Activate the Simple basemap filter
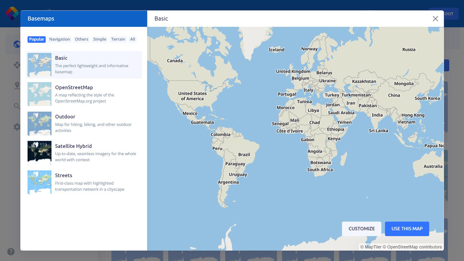 tap(99, 39)
